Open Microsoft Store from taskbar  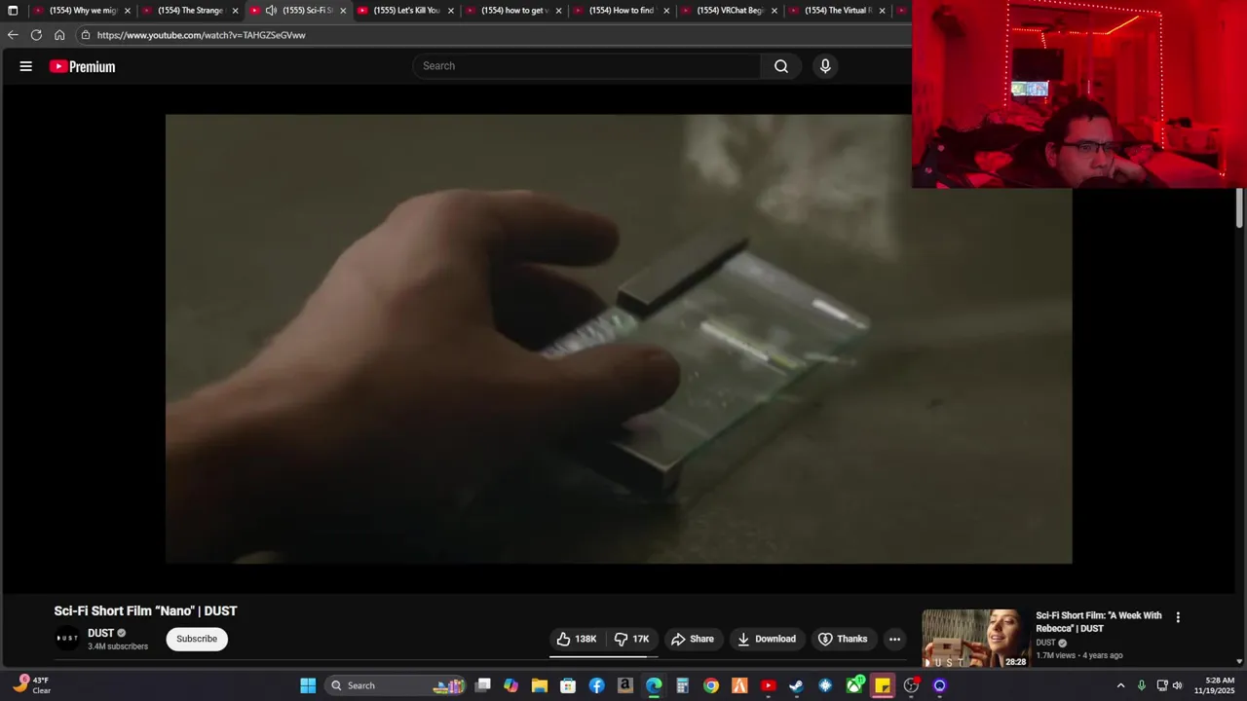point(568,685)
